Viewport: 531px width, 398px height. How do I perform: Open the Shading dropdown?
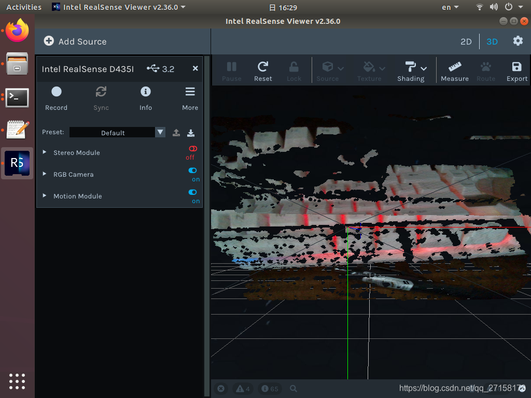(411, 71)
